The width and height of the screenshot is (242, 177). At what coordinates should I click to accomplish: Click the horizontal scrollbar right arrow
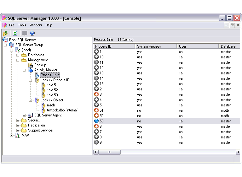coord(238,152)
